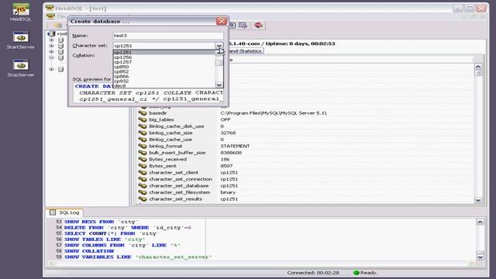Select highlighted cp1251 in the dropdown list
496x279 pixels.
point(164,53)
